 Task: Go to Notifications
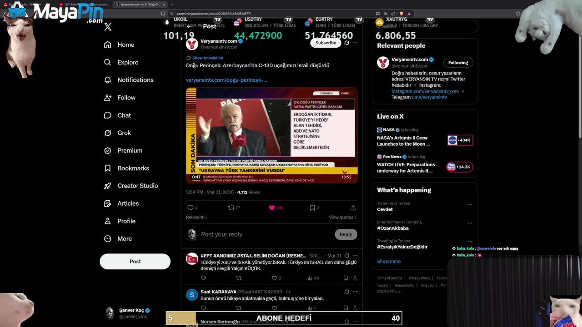coord(129,80)
